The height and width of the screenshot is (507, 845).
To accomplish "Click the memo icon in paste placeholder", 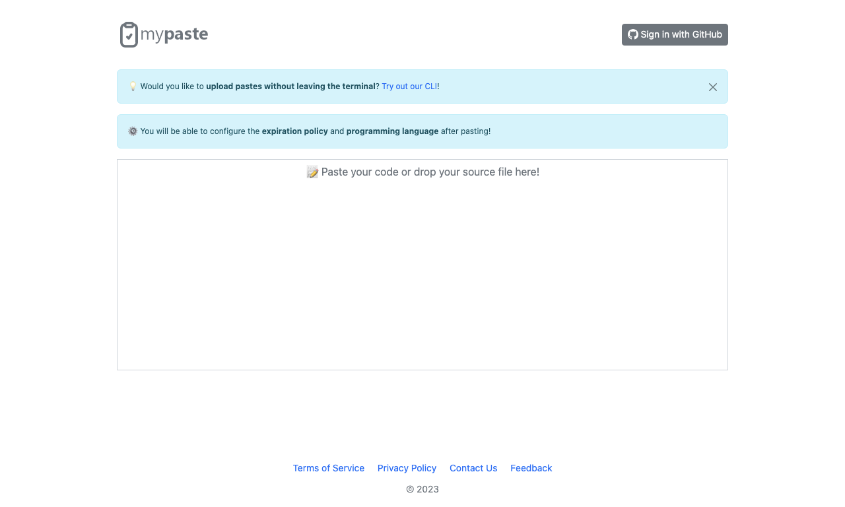I will coord(312,172).
